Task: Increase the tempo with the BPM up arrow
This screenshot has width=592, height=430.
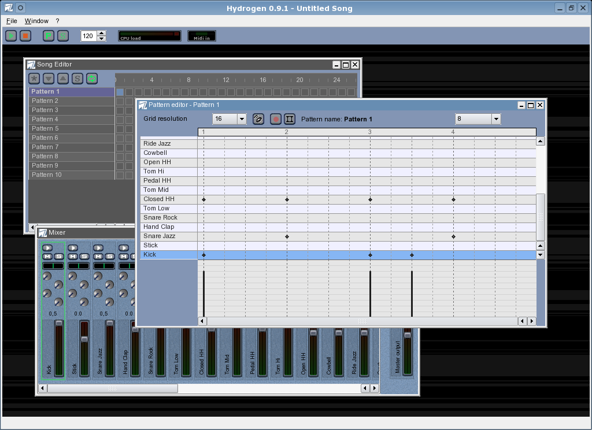Action: click(x=102, y=33)
